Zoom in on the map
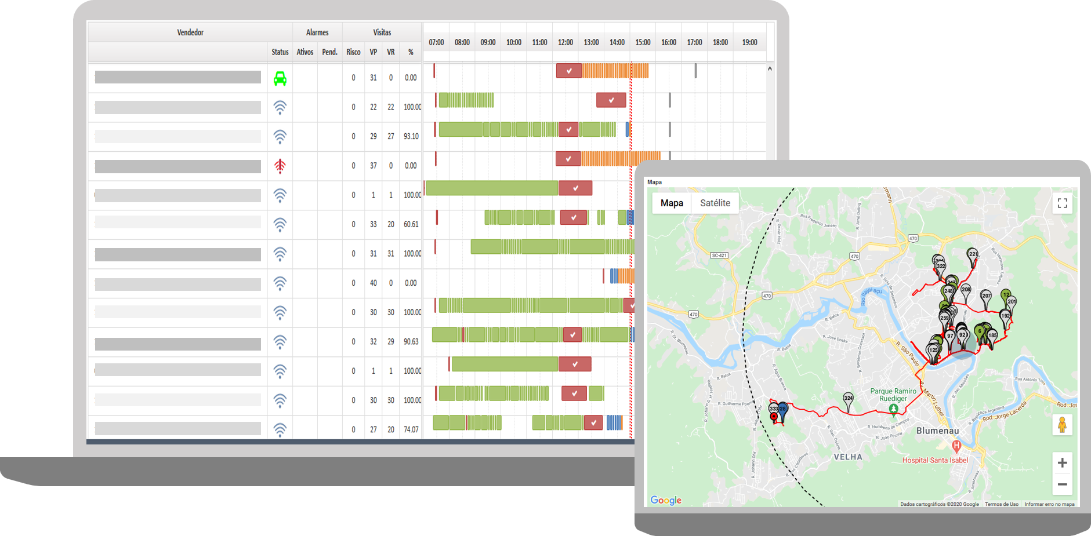1091x536 pixels. 1062,462
